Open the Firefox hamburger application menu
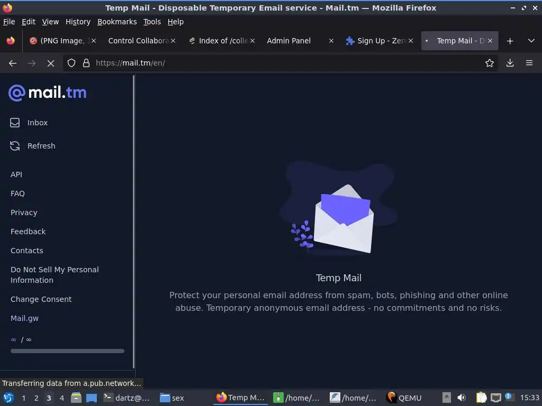 [529, 63]
